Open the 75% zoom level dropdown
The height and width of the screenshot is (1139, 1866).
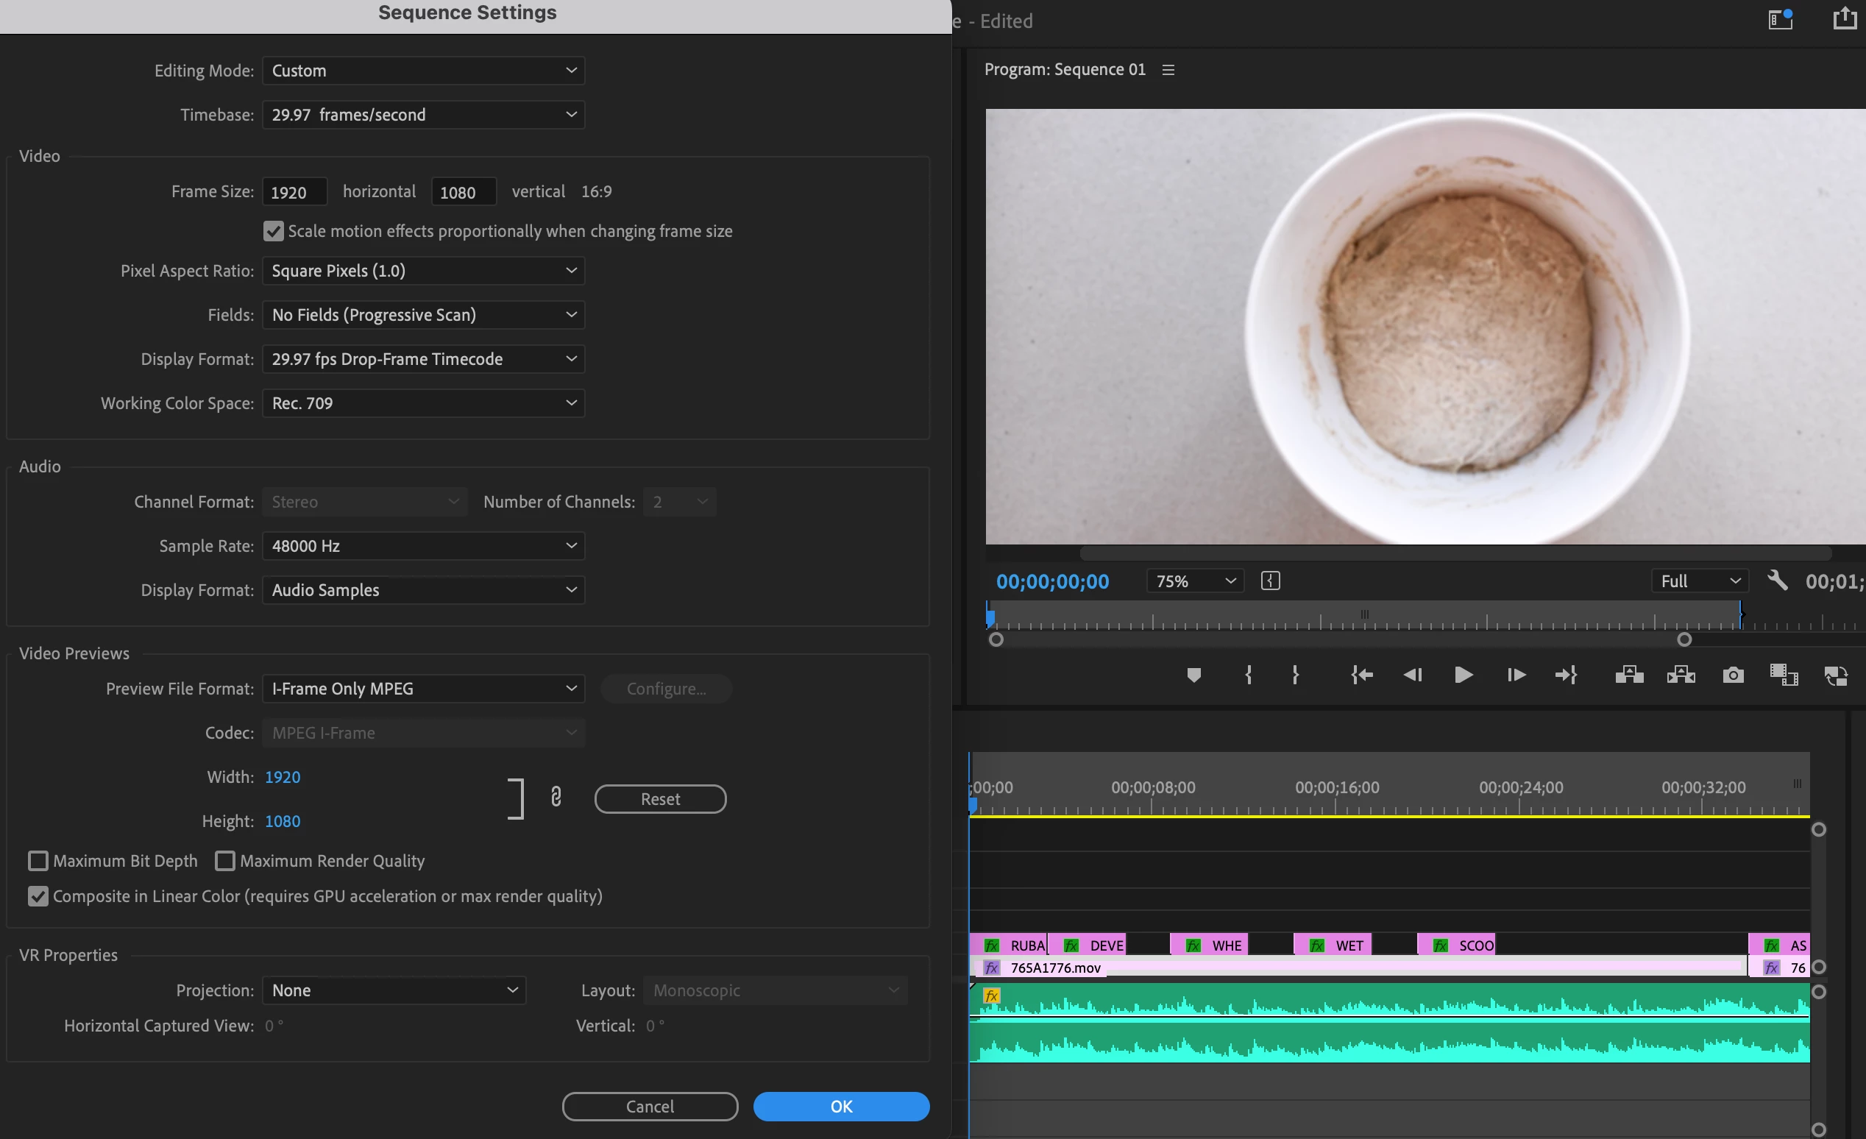pyautogui.click(x=1194, y=581)
